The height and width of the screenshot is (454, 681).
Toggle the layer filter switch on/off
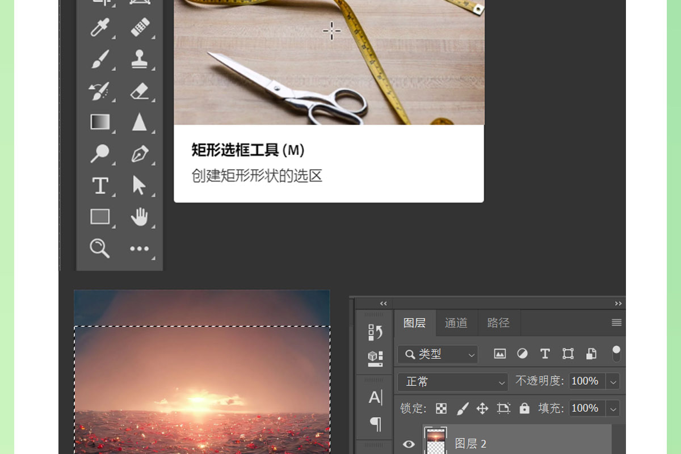click(616, 354)
